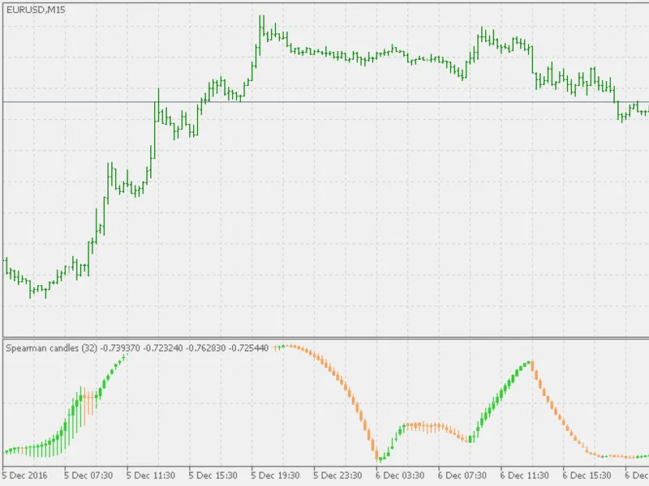649x486 pixels.
Task: Click the 5 Dec 23:30 time label
Action: tap(337, 475)
